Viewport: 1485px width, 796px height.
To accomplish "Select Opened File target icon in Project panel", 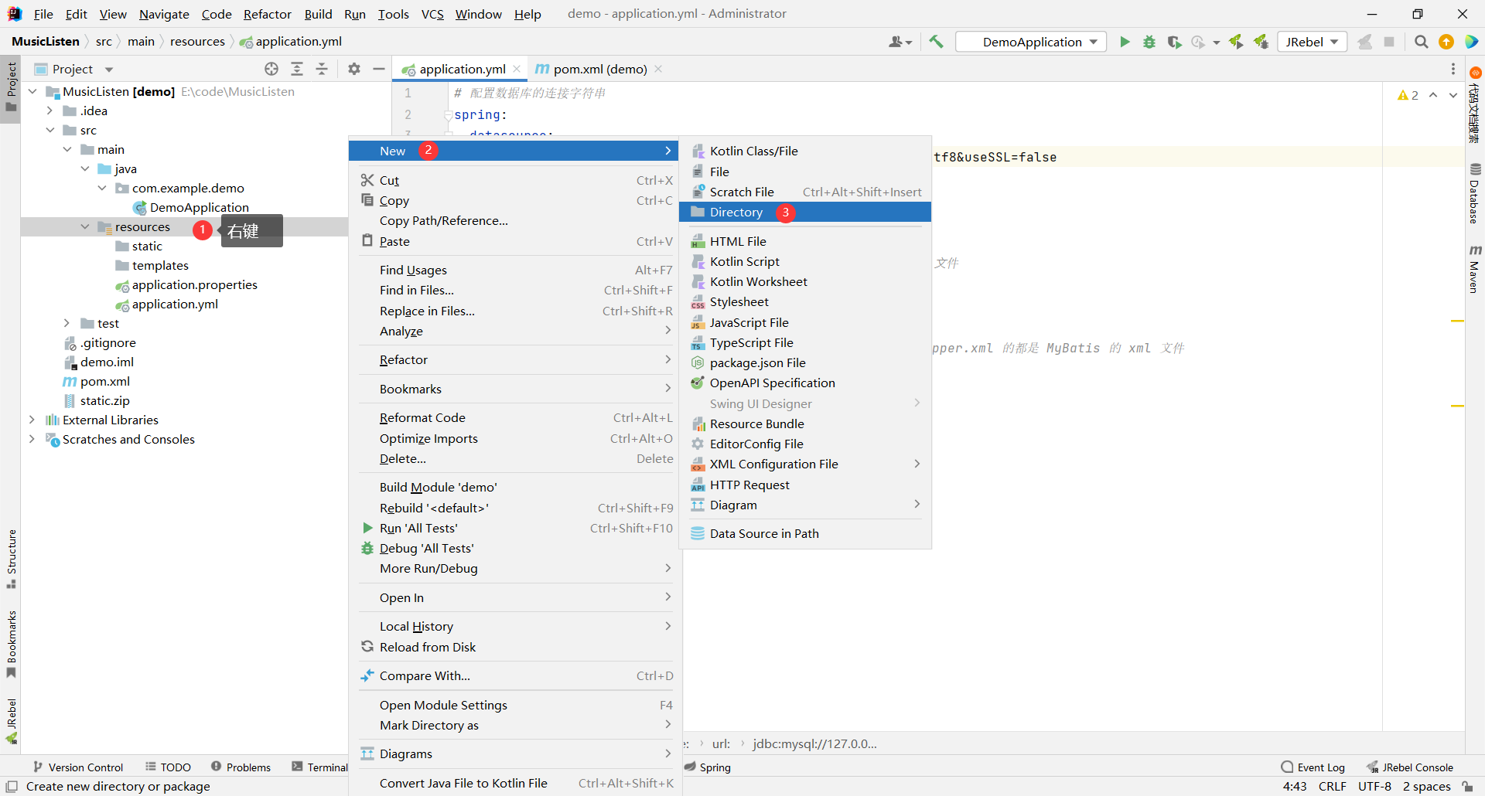I will coord(271,69).
